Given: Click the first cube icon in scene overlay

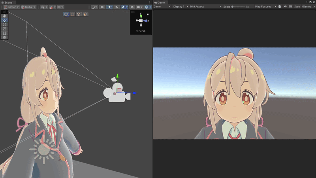Looking at the screenshot, I should click(x=66, y=14).
